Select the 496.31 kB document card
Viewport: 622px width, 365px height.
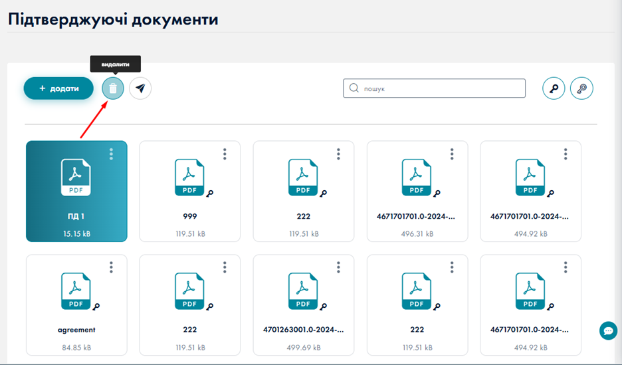coord(417,191)
